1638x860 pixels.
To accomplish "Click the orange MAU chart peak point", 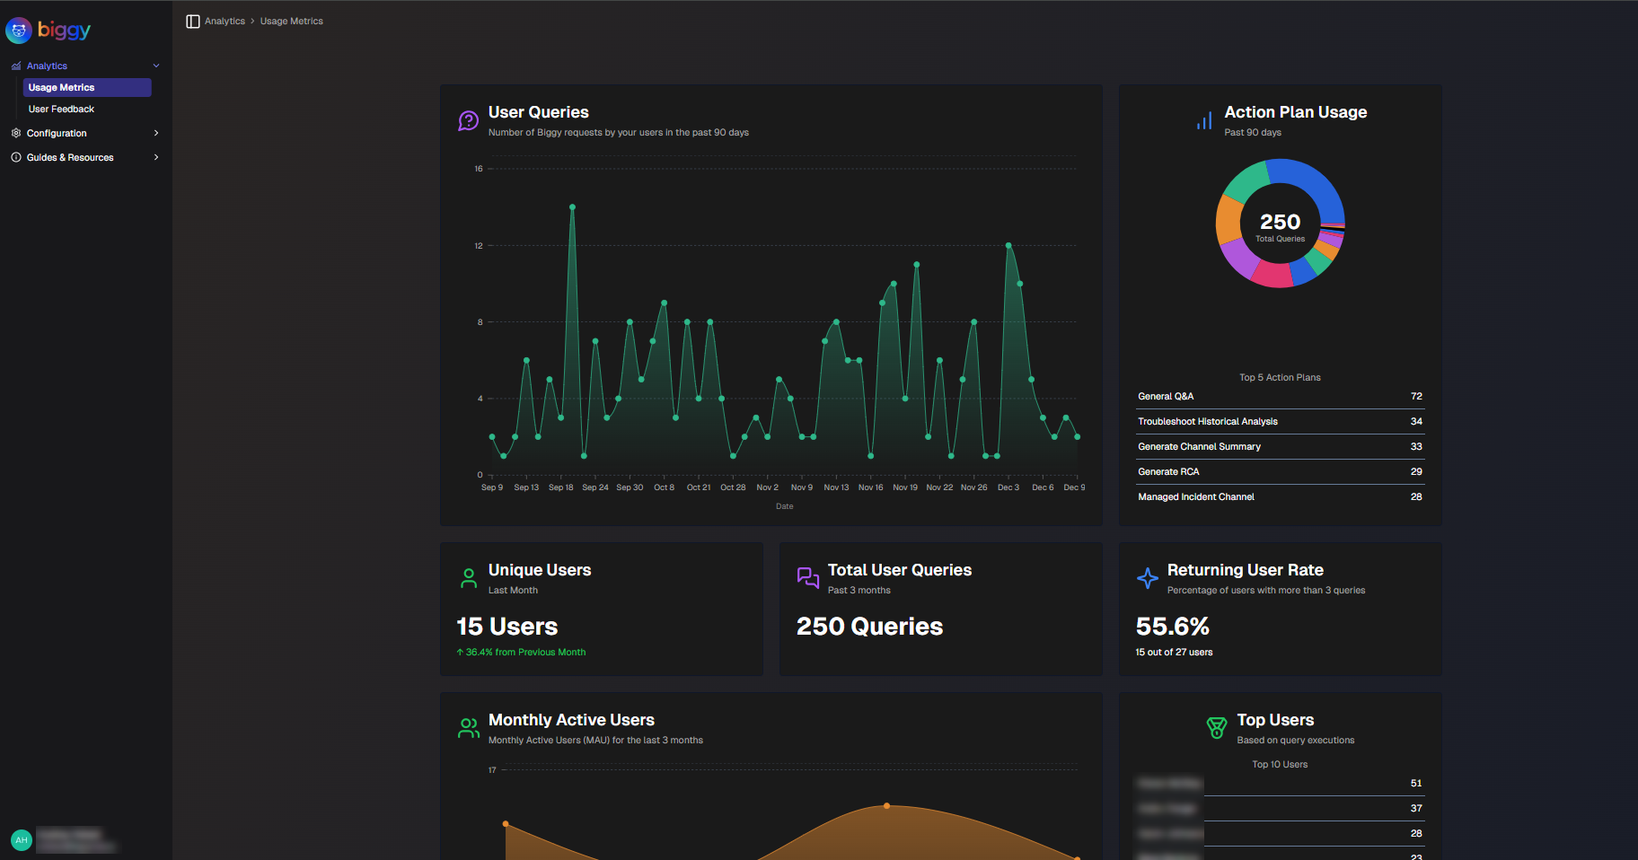I will (886, 806).
